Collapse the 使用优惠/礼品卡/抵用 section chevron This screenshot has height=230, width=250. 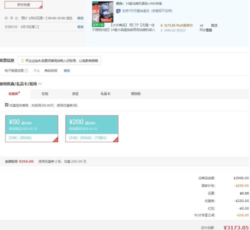coord(40,83)
